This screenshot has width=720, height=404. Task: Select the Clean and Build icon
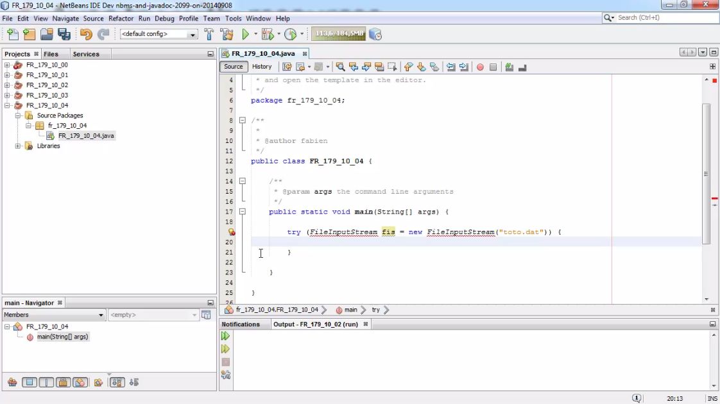[227, 33]
